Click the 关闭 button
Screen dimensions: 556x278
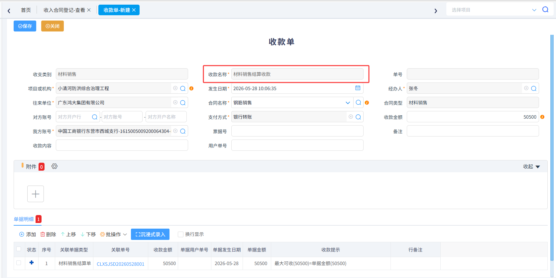click(x=53, y=26)
